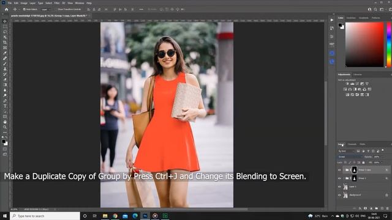Click the Delete layer trash icon
The width and height of the screenshot is (392, 220).
coord(388,208)
